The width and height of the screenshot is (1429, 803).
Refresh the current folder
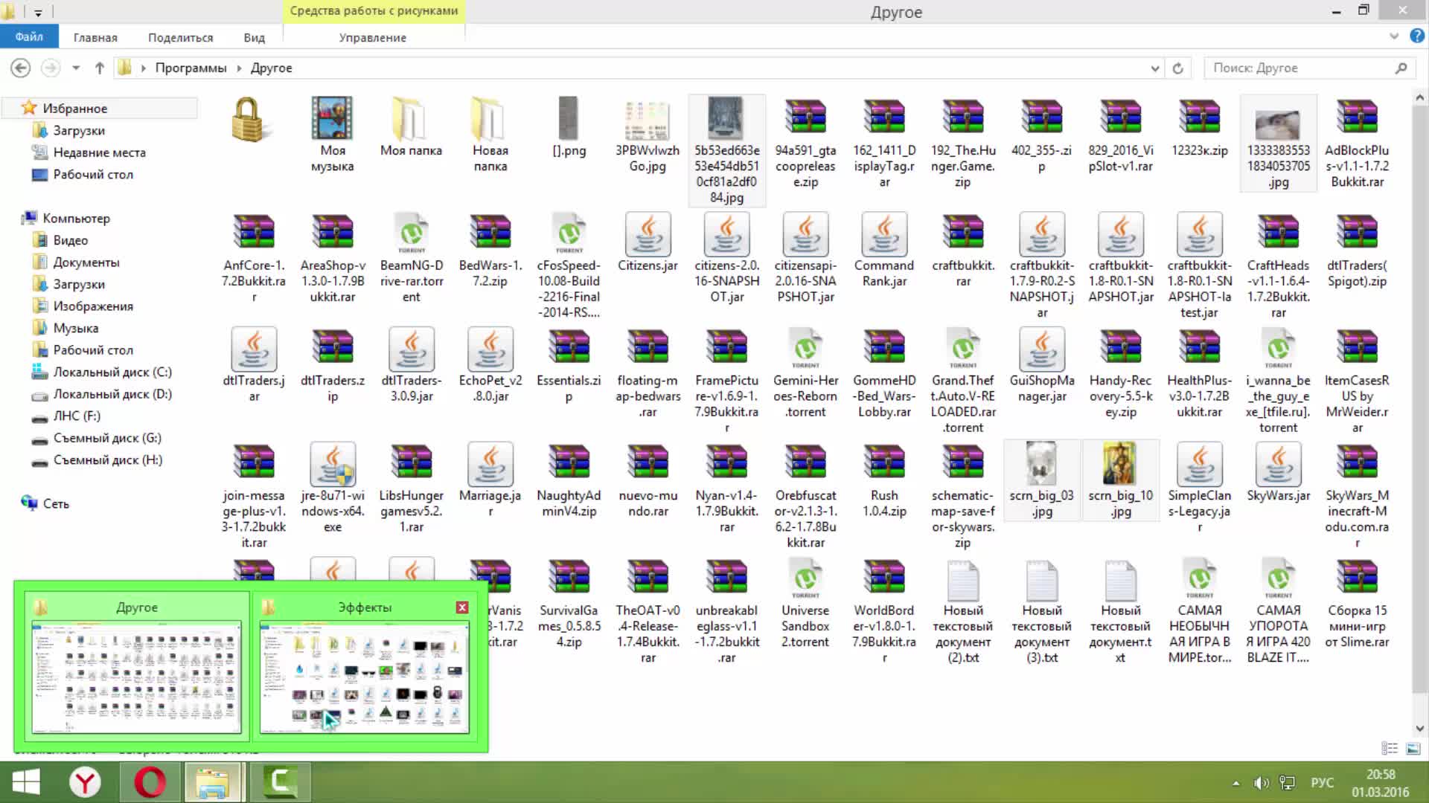[x=1177, y=68]
